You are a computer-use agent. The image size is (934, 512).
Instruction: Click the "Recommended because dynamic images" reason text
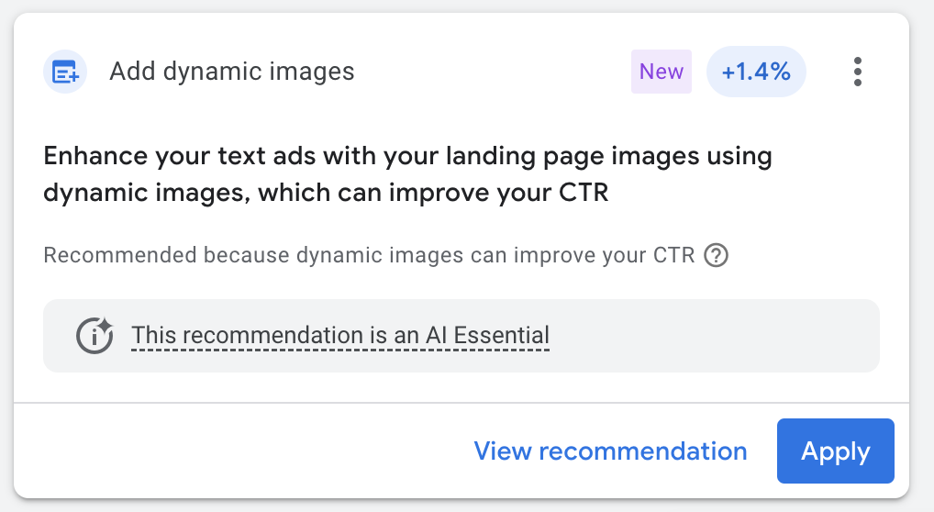tap(369, 255)
